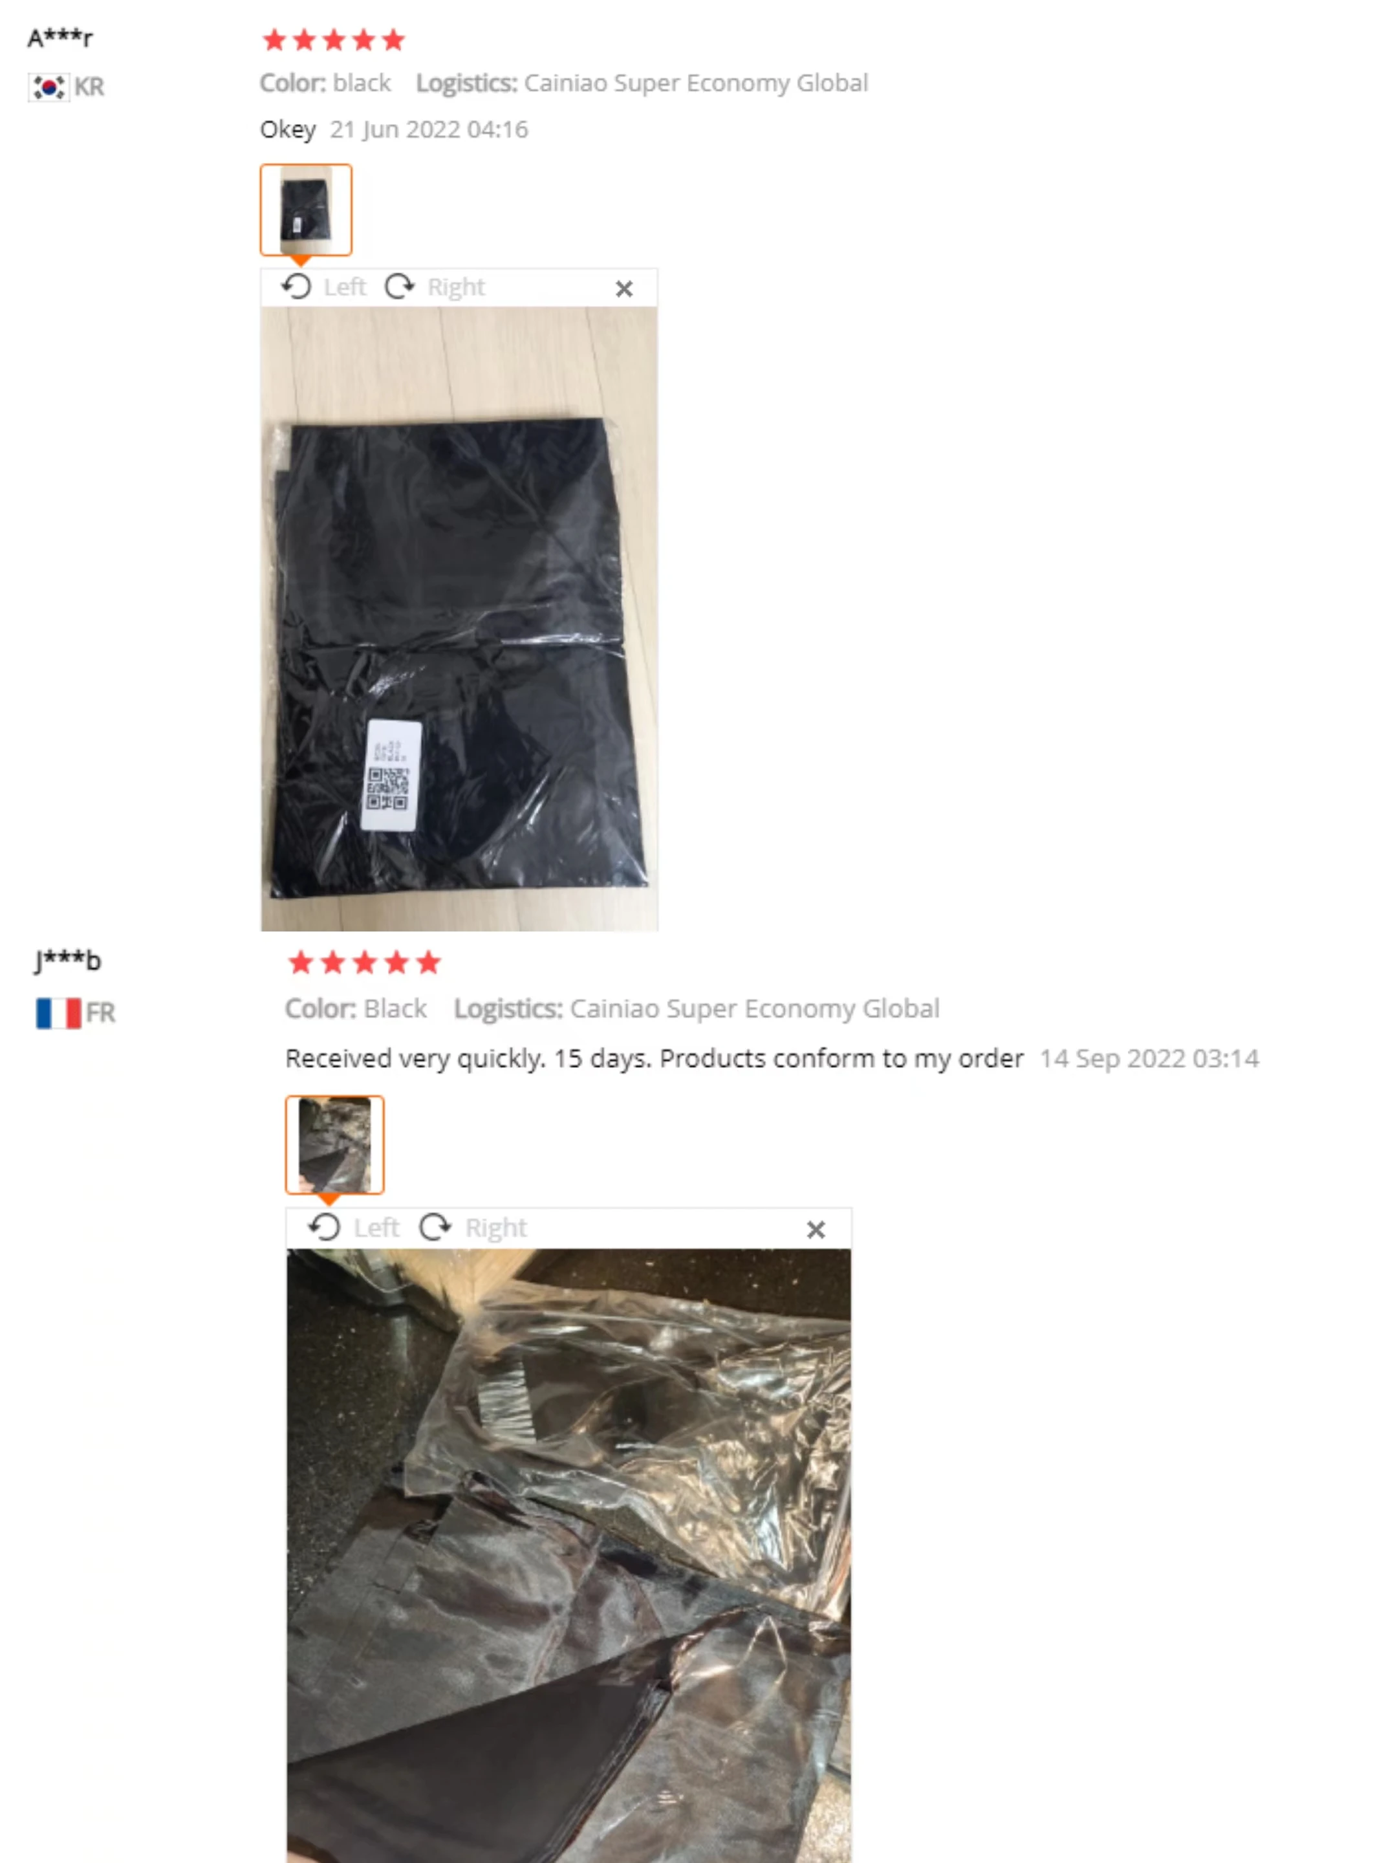1397x1863 pixels.
Task: Click the enlarged plastic-wrapped fabric photo
Action: 569,1556
